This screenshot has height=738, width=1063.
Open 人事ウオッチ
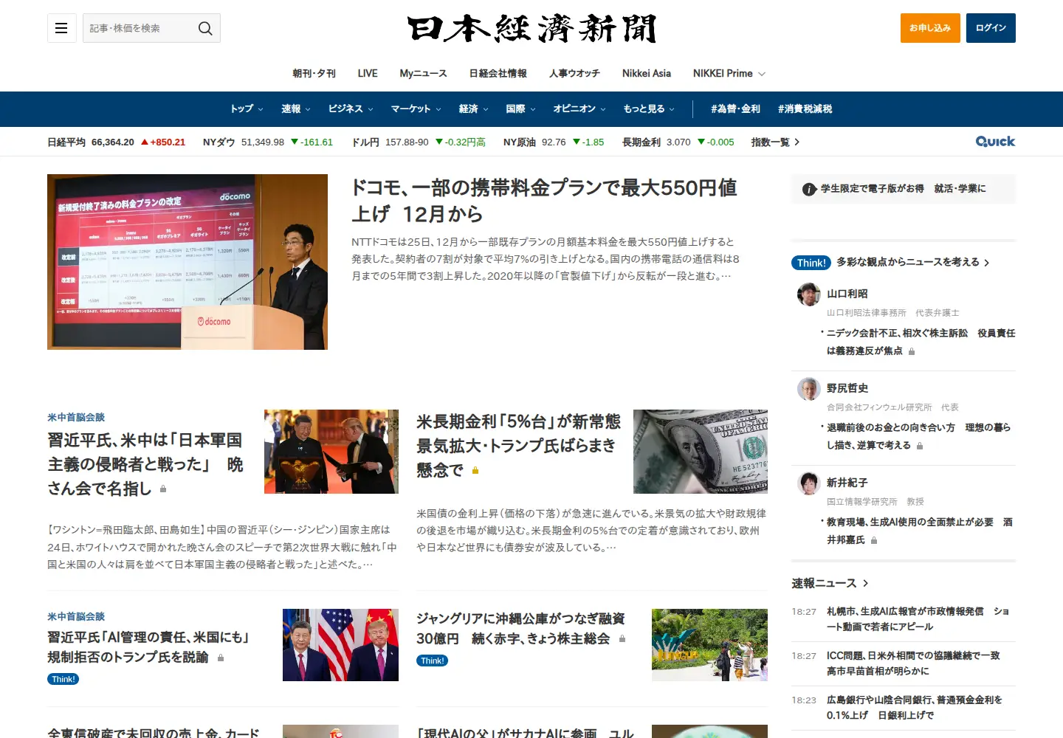574,73
